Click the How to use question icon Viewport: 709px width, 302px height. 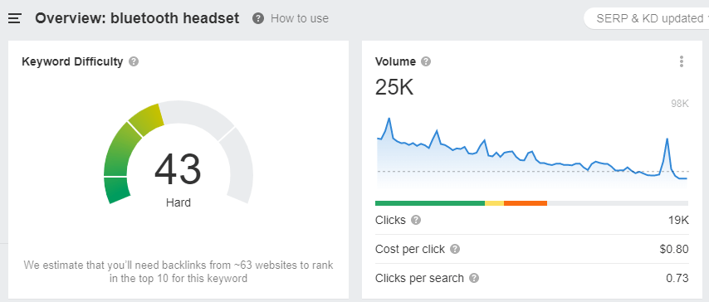coord(258,18)
